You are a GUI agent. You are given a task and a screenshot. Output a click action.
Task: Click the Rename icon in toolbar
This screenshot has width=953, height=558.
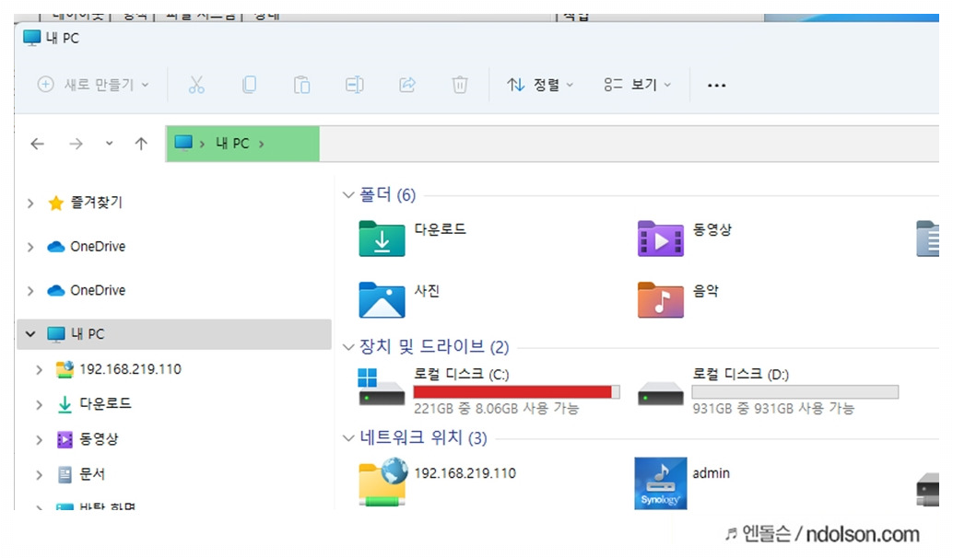click(x=354, y=85)
